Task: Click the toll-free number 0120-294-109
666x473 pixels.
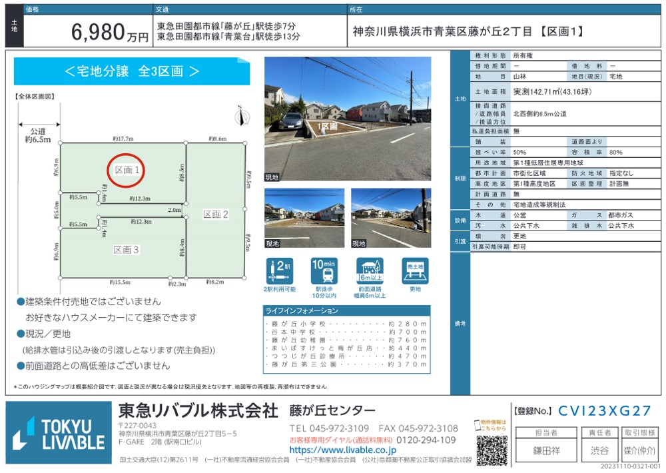Action: click(x=426, y=440)
